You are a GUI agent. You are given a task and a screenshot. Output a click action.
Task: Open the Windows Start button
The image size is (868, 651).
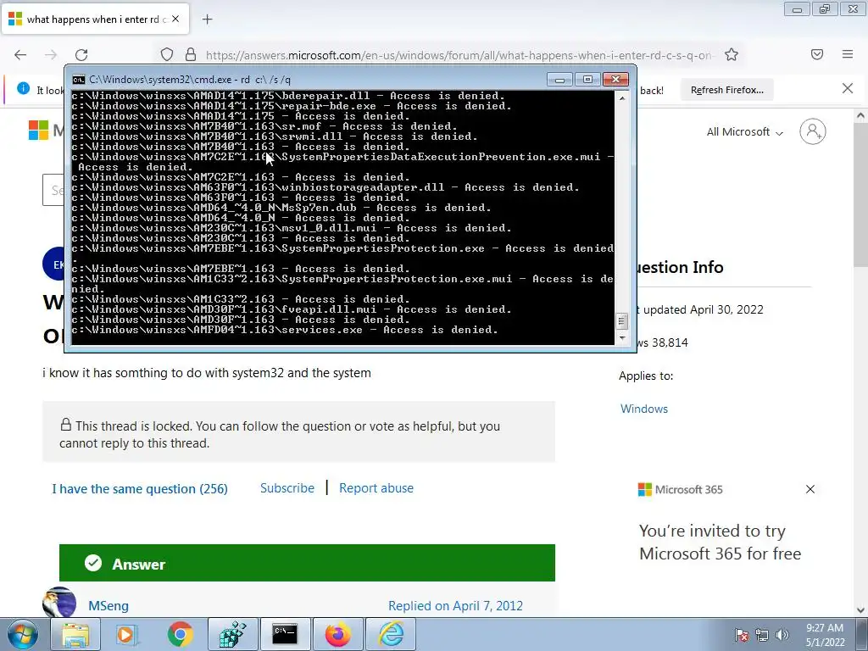23,634
